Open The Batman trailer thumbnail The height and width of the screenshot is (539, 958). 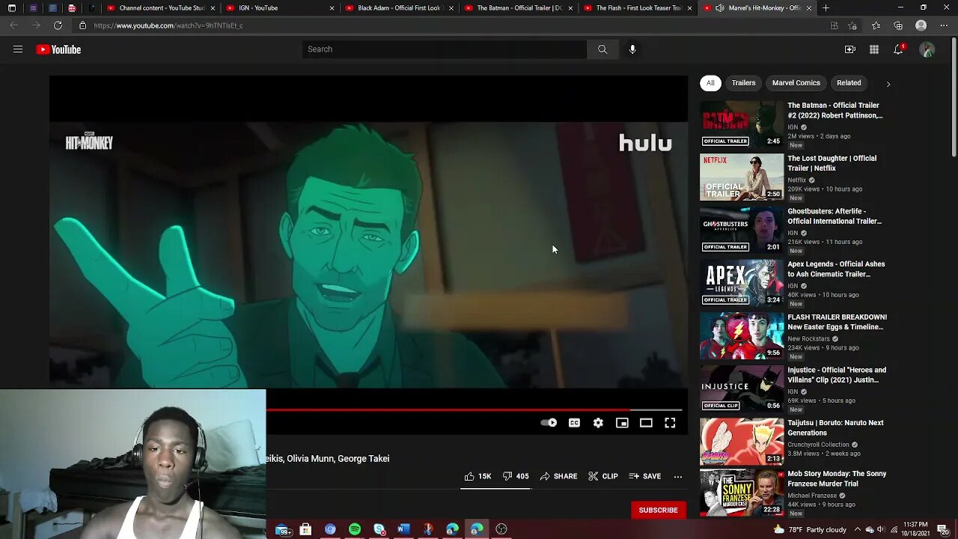(x=742, y=124)
